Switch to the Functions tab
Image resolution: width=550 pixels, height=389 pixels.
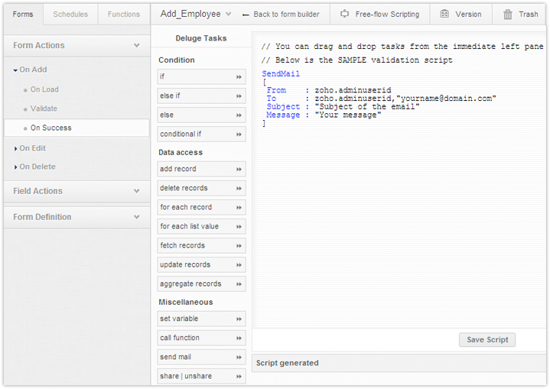(x=124, y=14)
